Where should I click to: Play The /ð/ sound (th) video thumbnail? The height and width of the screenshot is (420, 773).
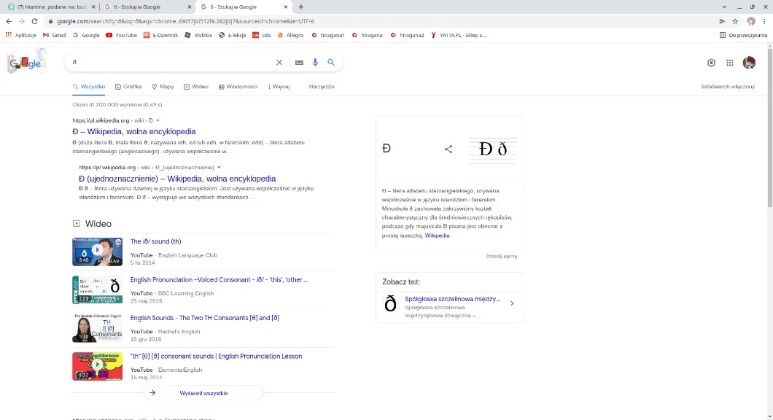(97, 252)
